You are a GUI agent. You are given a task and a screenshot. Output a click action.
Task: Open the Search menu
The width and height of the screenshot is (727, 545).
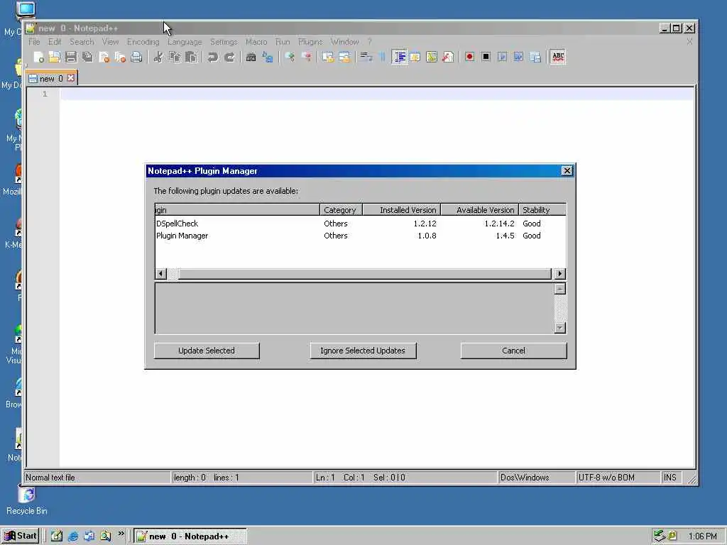click(82, 42)
